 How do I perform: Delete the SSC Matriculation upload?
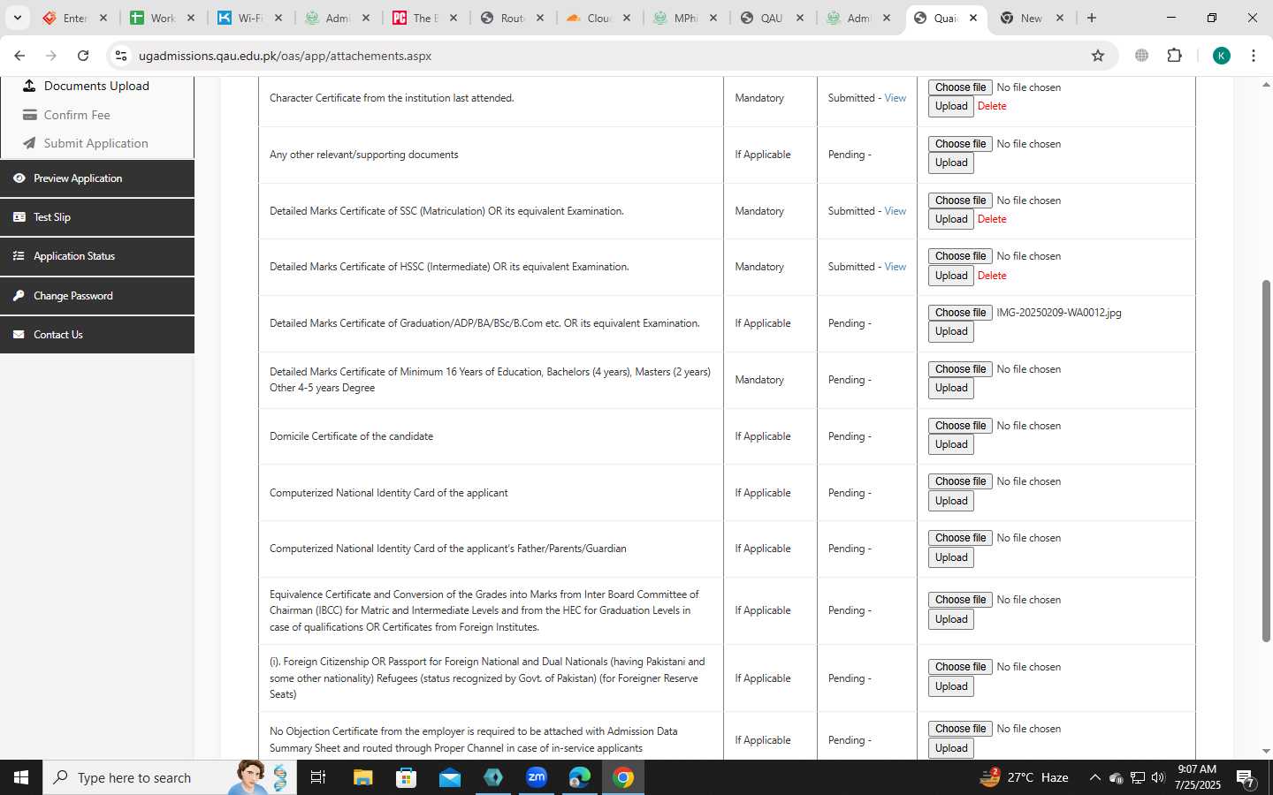pos(992,219)
